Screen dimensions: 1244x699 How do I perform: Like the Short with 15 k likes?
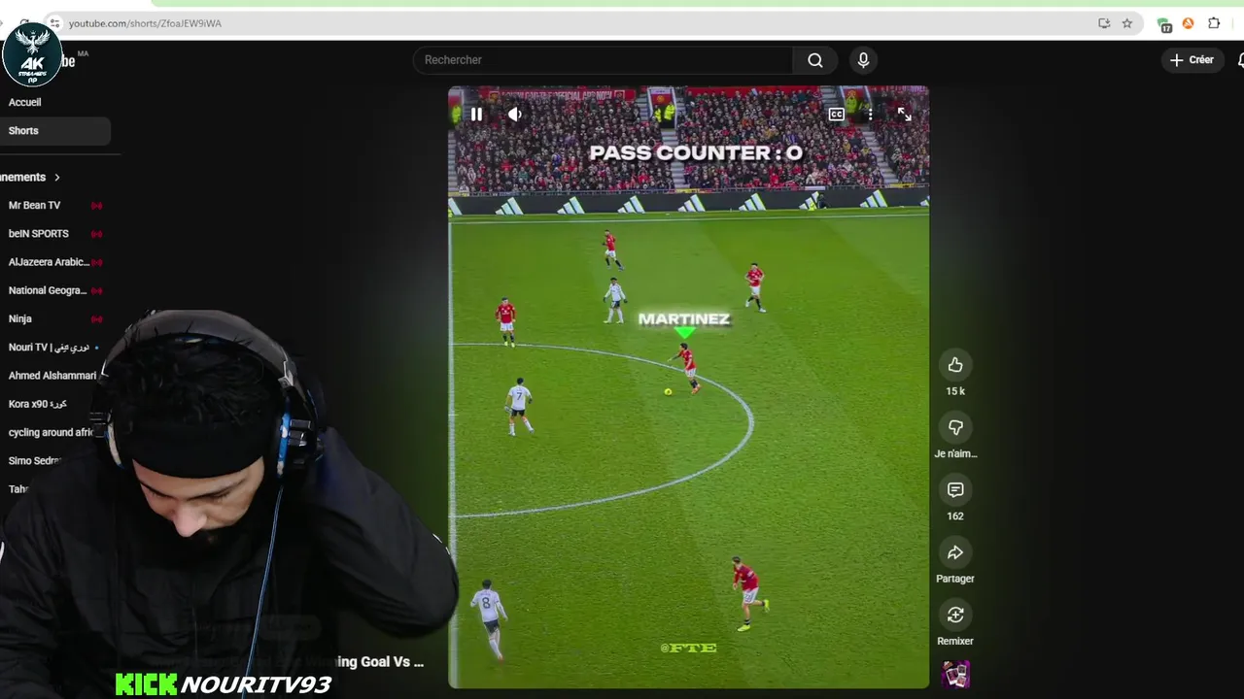tap(955, 365)
